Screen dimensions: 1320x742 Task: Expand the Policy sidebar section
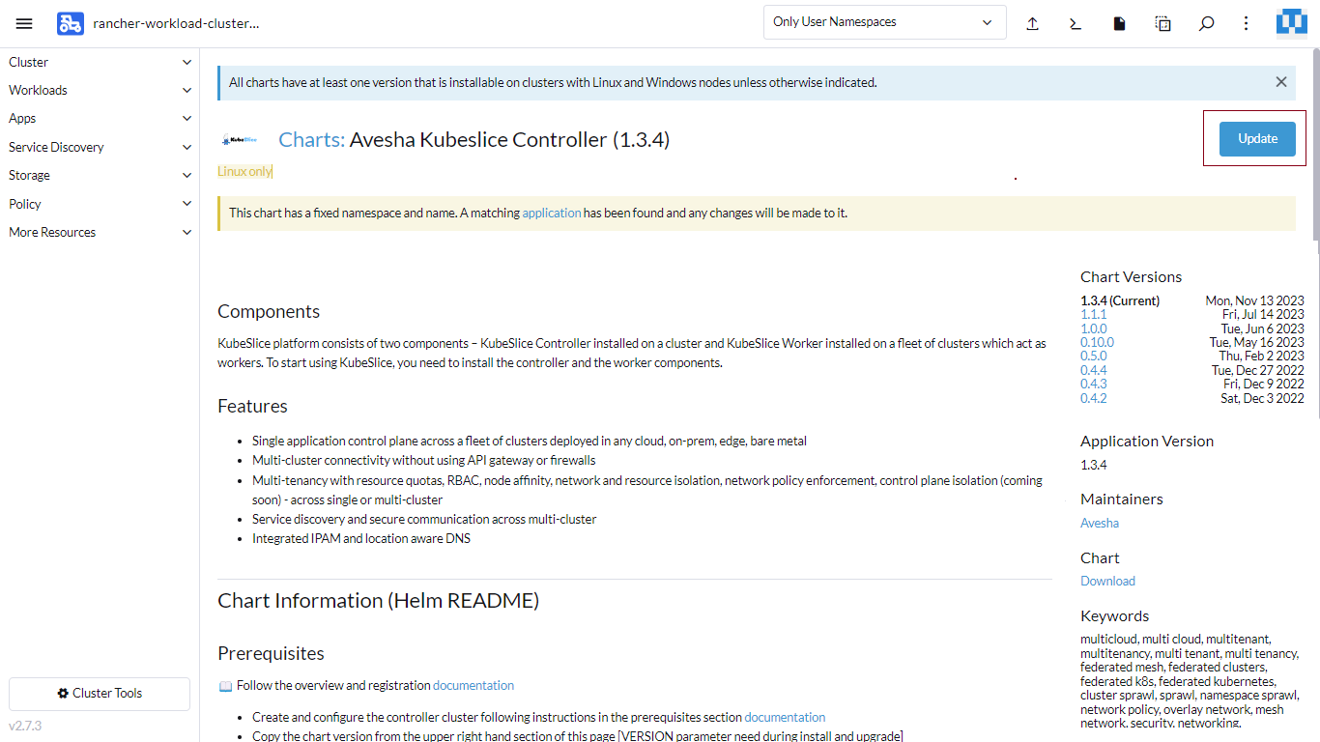click(100, 204)
